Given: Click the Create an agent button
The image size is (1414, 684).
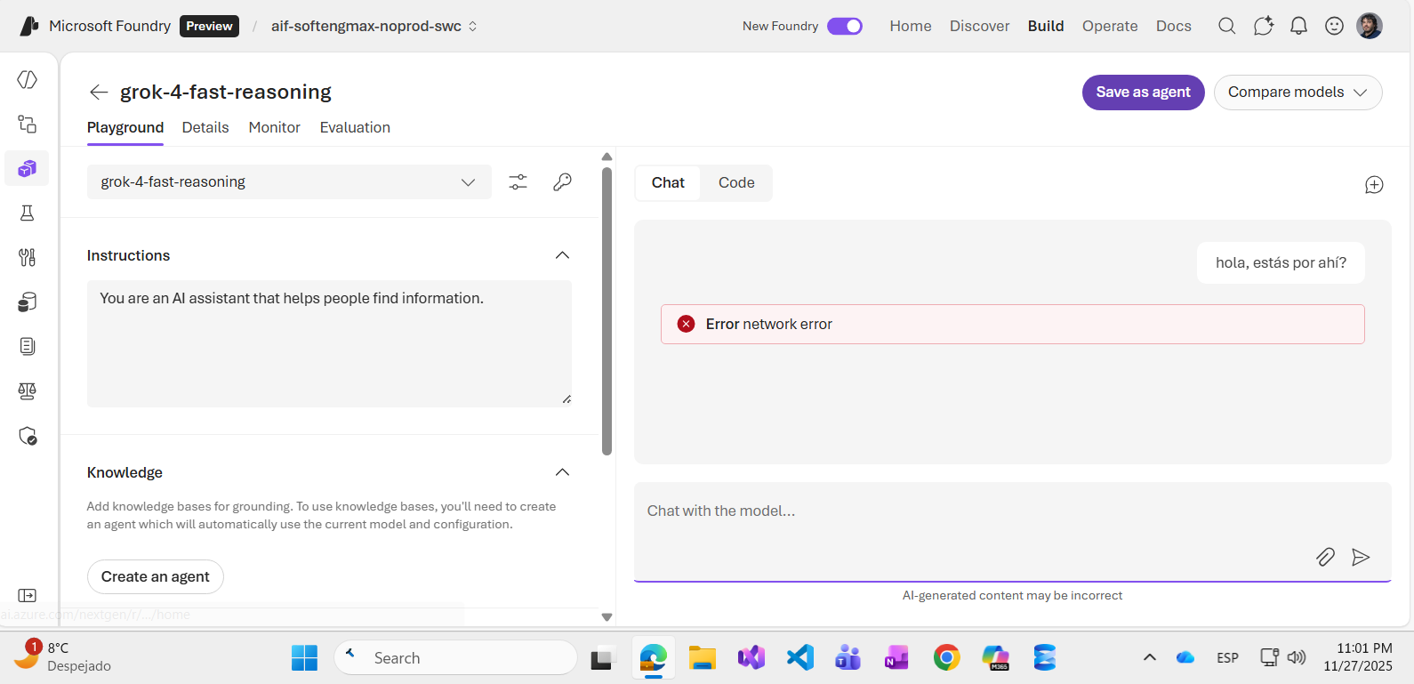Looking at the screenshot, I should click(x=156, y=576).
